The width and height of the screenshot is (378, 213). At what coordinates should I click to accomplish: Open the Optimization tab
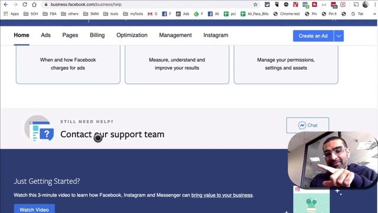(x=132, y=35)
